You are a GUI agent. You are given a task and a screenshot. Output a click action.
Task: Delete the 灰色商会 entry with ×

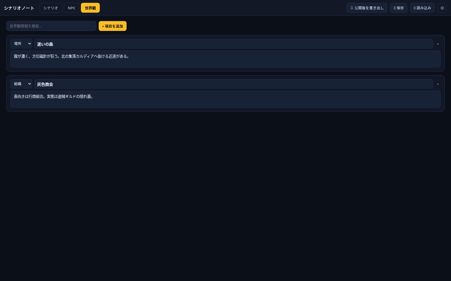point(437,84)
